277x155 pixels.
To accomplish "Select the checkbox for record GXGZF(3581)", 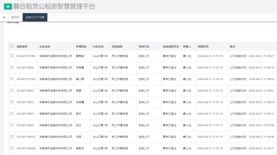I will coord(12,102).
